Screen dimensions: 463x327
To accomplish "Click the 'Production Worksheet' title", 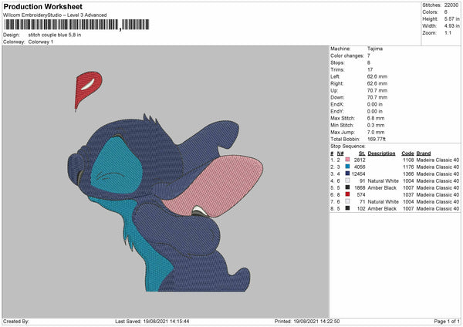I will coord(43,6).
